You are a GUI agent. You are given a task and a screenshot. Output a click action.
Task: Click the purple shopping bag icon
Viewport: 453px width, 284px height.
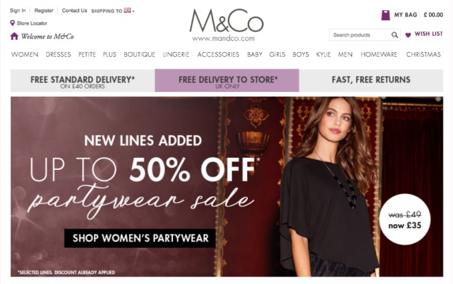[386, 15]
